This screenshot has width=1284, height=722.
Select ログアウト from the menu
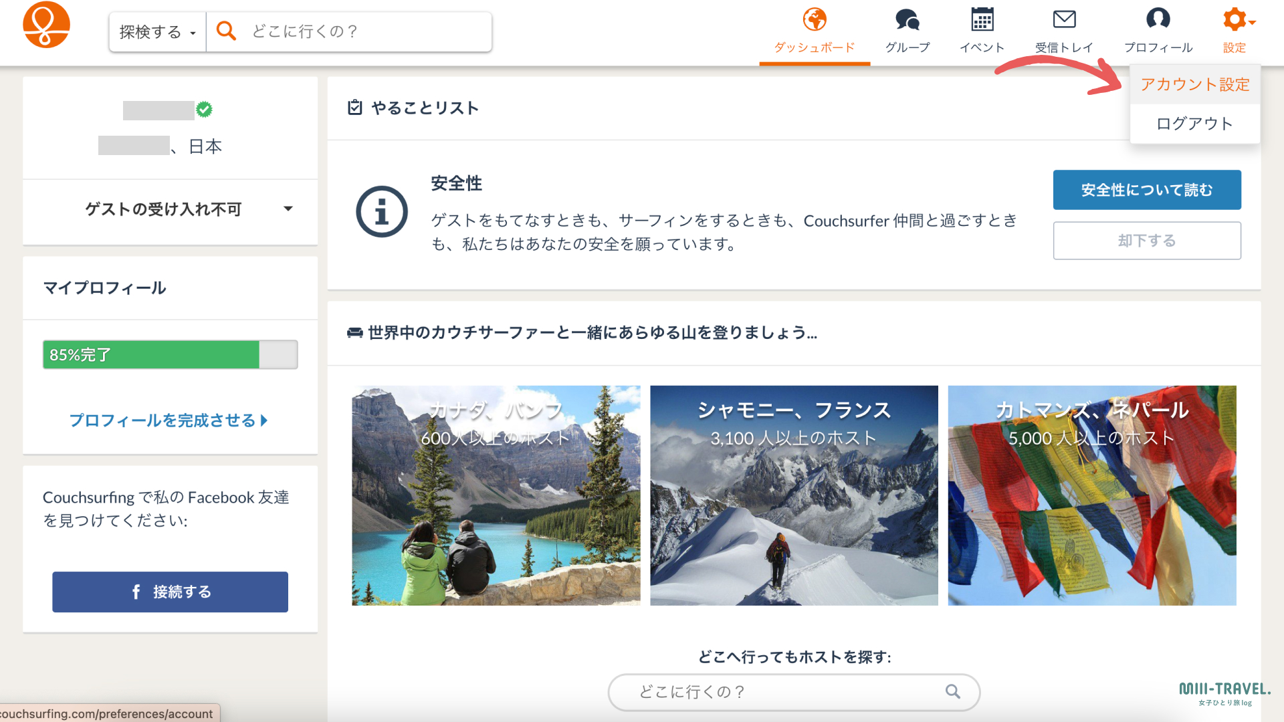click(1195, 124)
